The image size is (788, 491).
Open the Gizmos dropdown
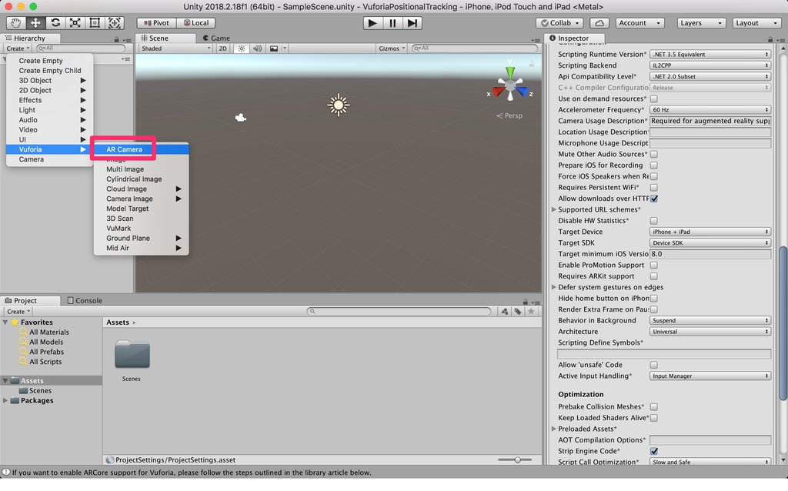pyautogui.click(x=392, y=48)
